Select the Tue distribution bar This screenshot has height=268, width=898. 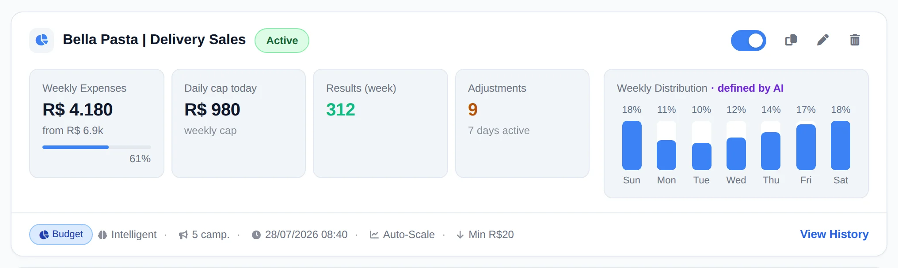(701, 145)
